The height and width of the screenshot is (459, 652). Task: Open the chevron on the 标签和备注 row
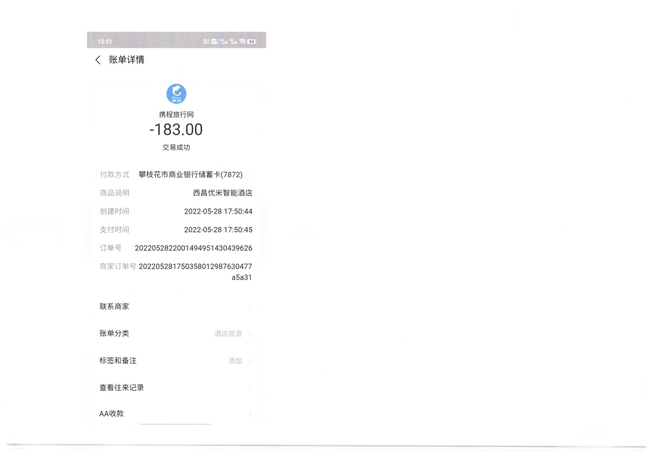coord(250,361)
